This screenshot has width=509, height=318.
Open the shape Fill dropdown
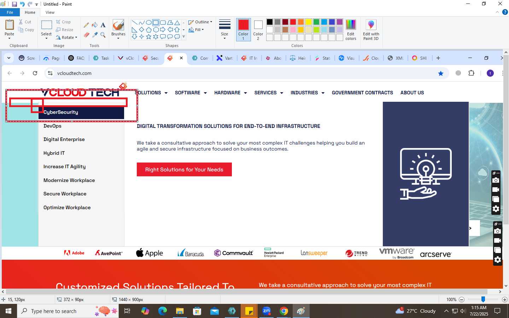196,30
